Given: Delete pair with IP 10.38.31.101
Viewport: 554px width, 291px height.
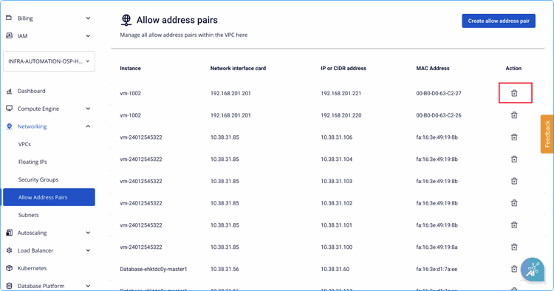Looking at the screenshot, I should (x=514, y=225).
